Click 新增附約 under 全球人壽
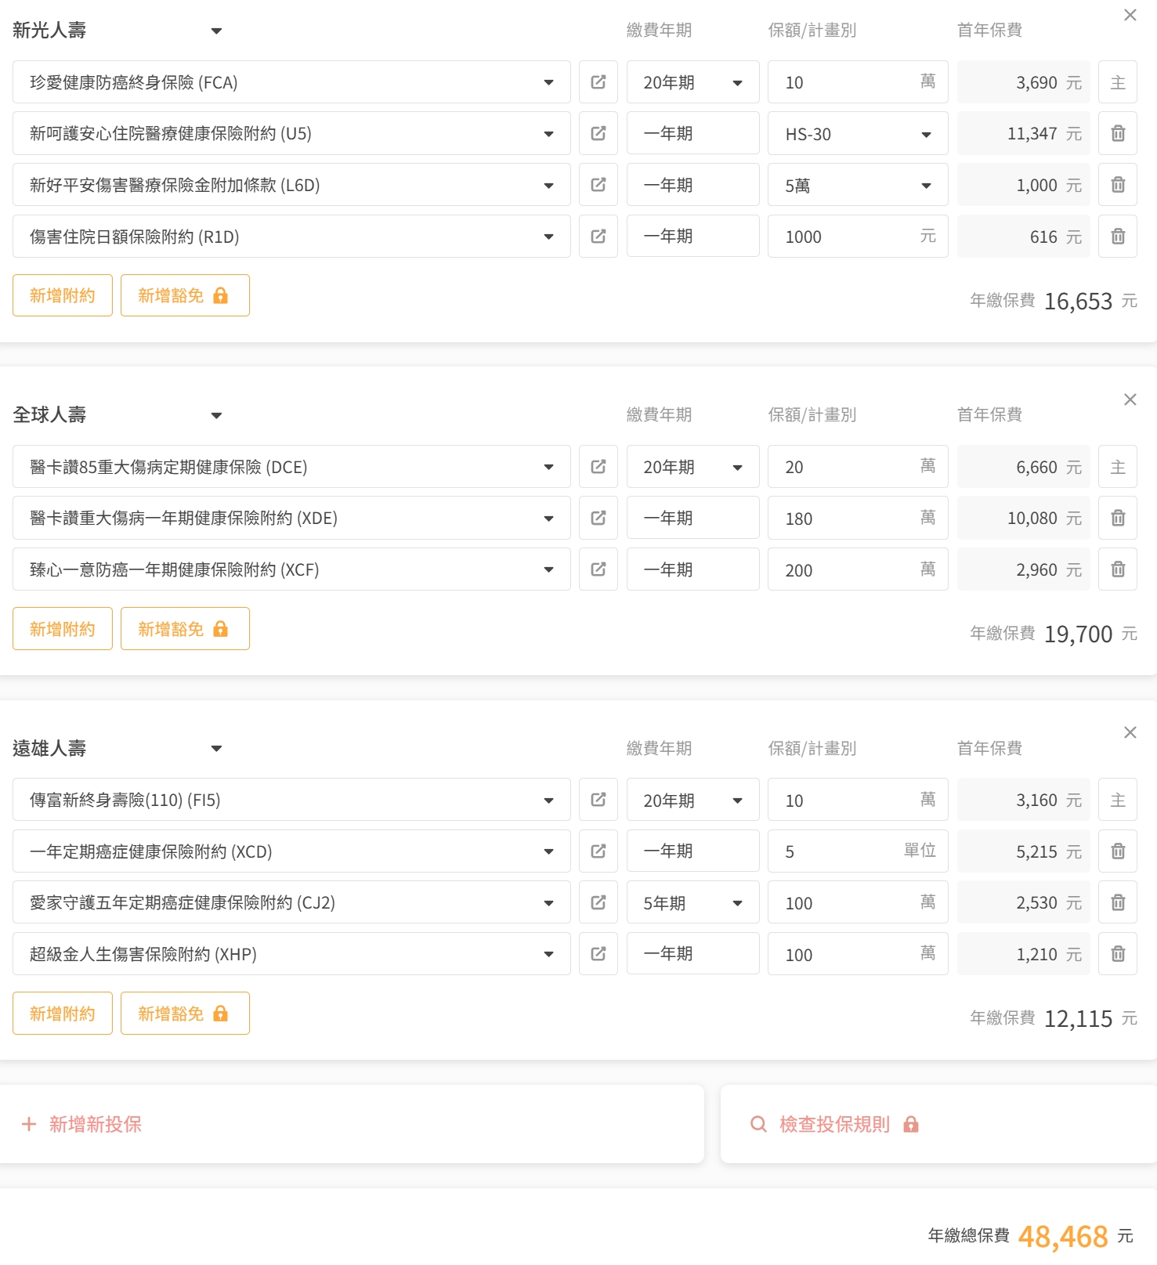 [63, 629]
